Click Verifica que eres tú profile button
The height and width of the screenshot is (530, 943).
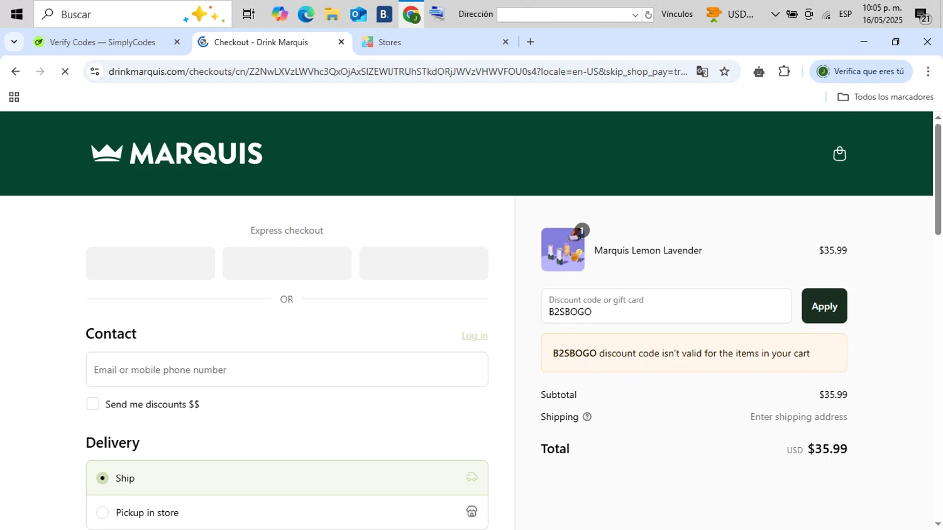[x=861, y=72]
